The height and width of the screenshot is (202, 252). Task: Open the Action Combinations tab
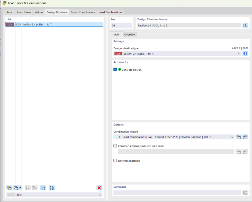pos(83,12)
